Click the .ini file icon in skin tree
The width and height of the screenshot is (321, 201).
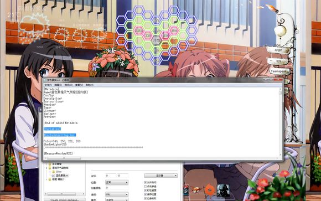(x=54, y=176)
